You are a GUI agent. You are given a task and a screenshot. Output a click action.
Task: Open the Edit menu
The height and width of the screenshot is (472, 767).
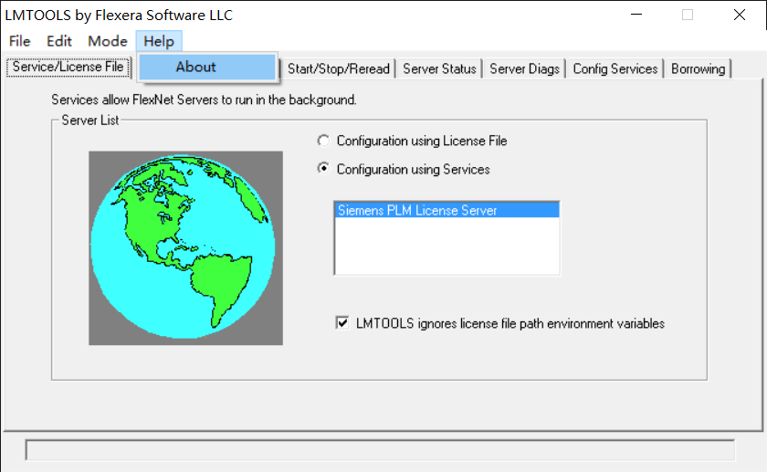(59, 41)
